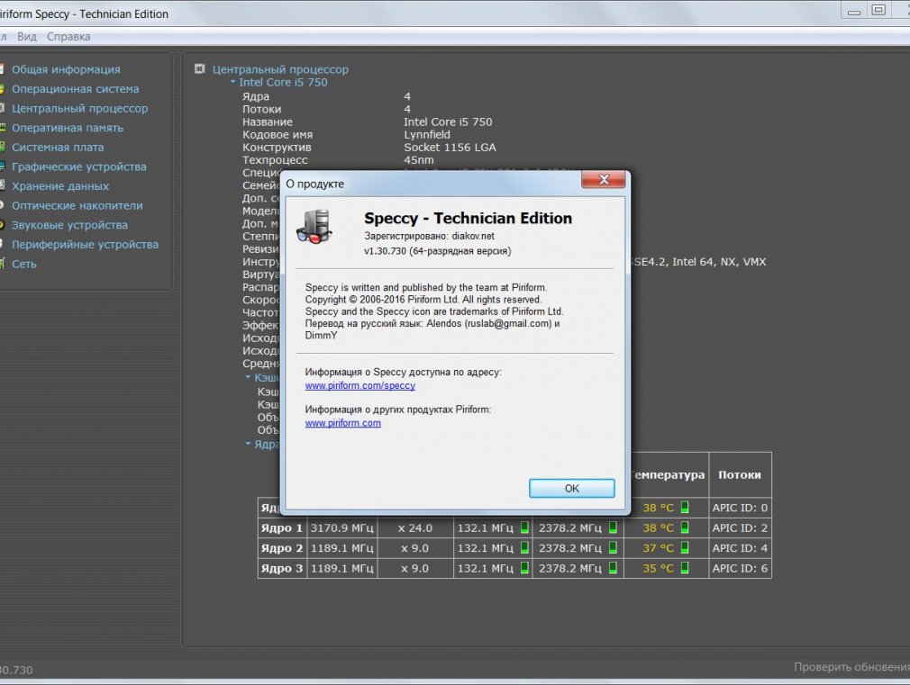Click green indicator next to Ядро 2 bus 132.1 МГц

(524, 548)
